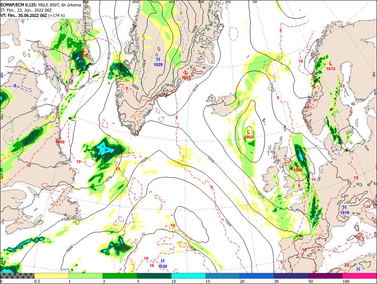This screenshot has height=284, width=377.
Task: Click the '30W' longitude label
Action: tap(201, 2)
